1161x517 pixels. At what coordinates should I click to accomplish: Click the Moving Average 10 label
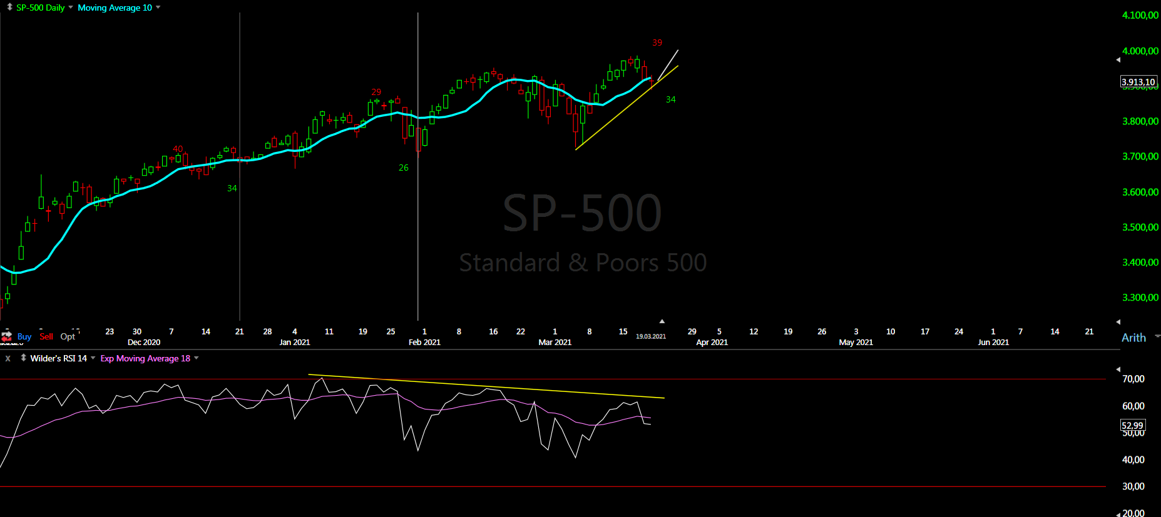pyautogui.click(x=115, y=8)
